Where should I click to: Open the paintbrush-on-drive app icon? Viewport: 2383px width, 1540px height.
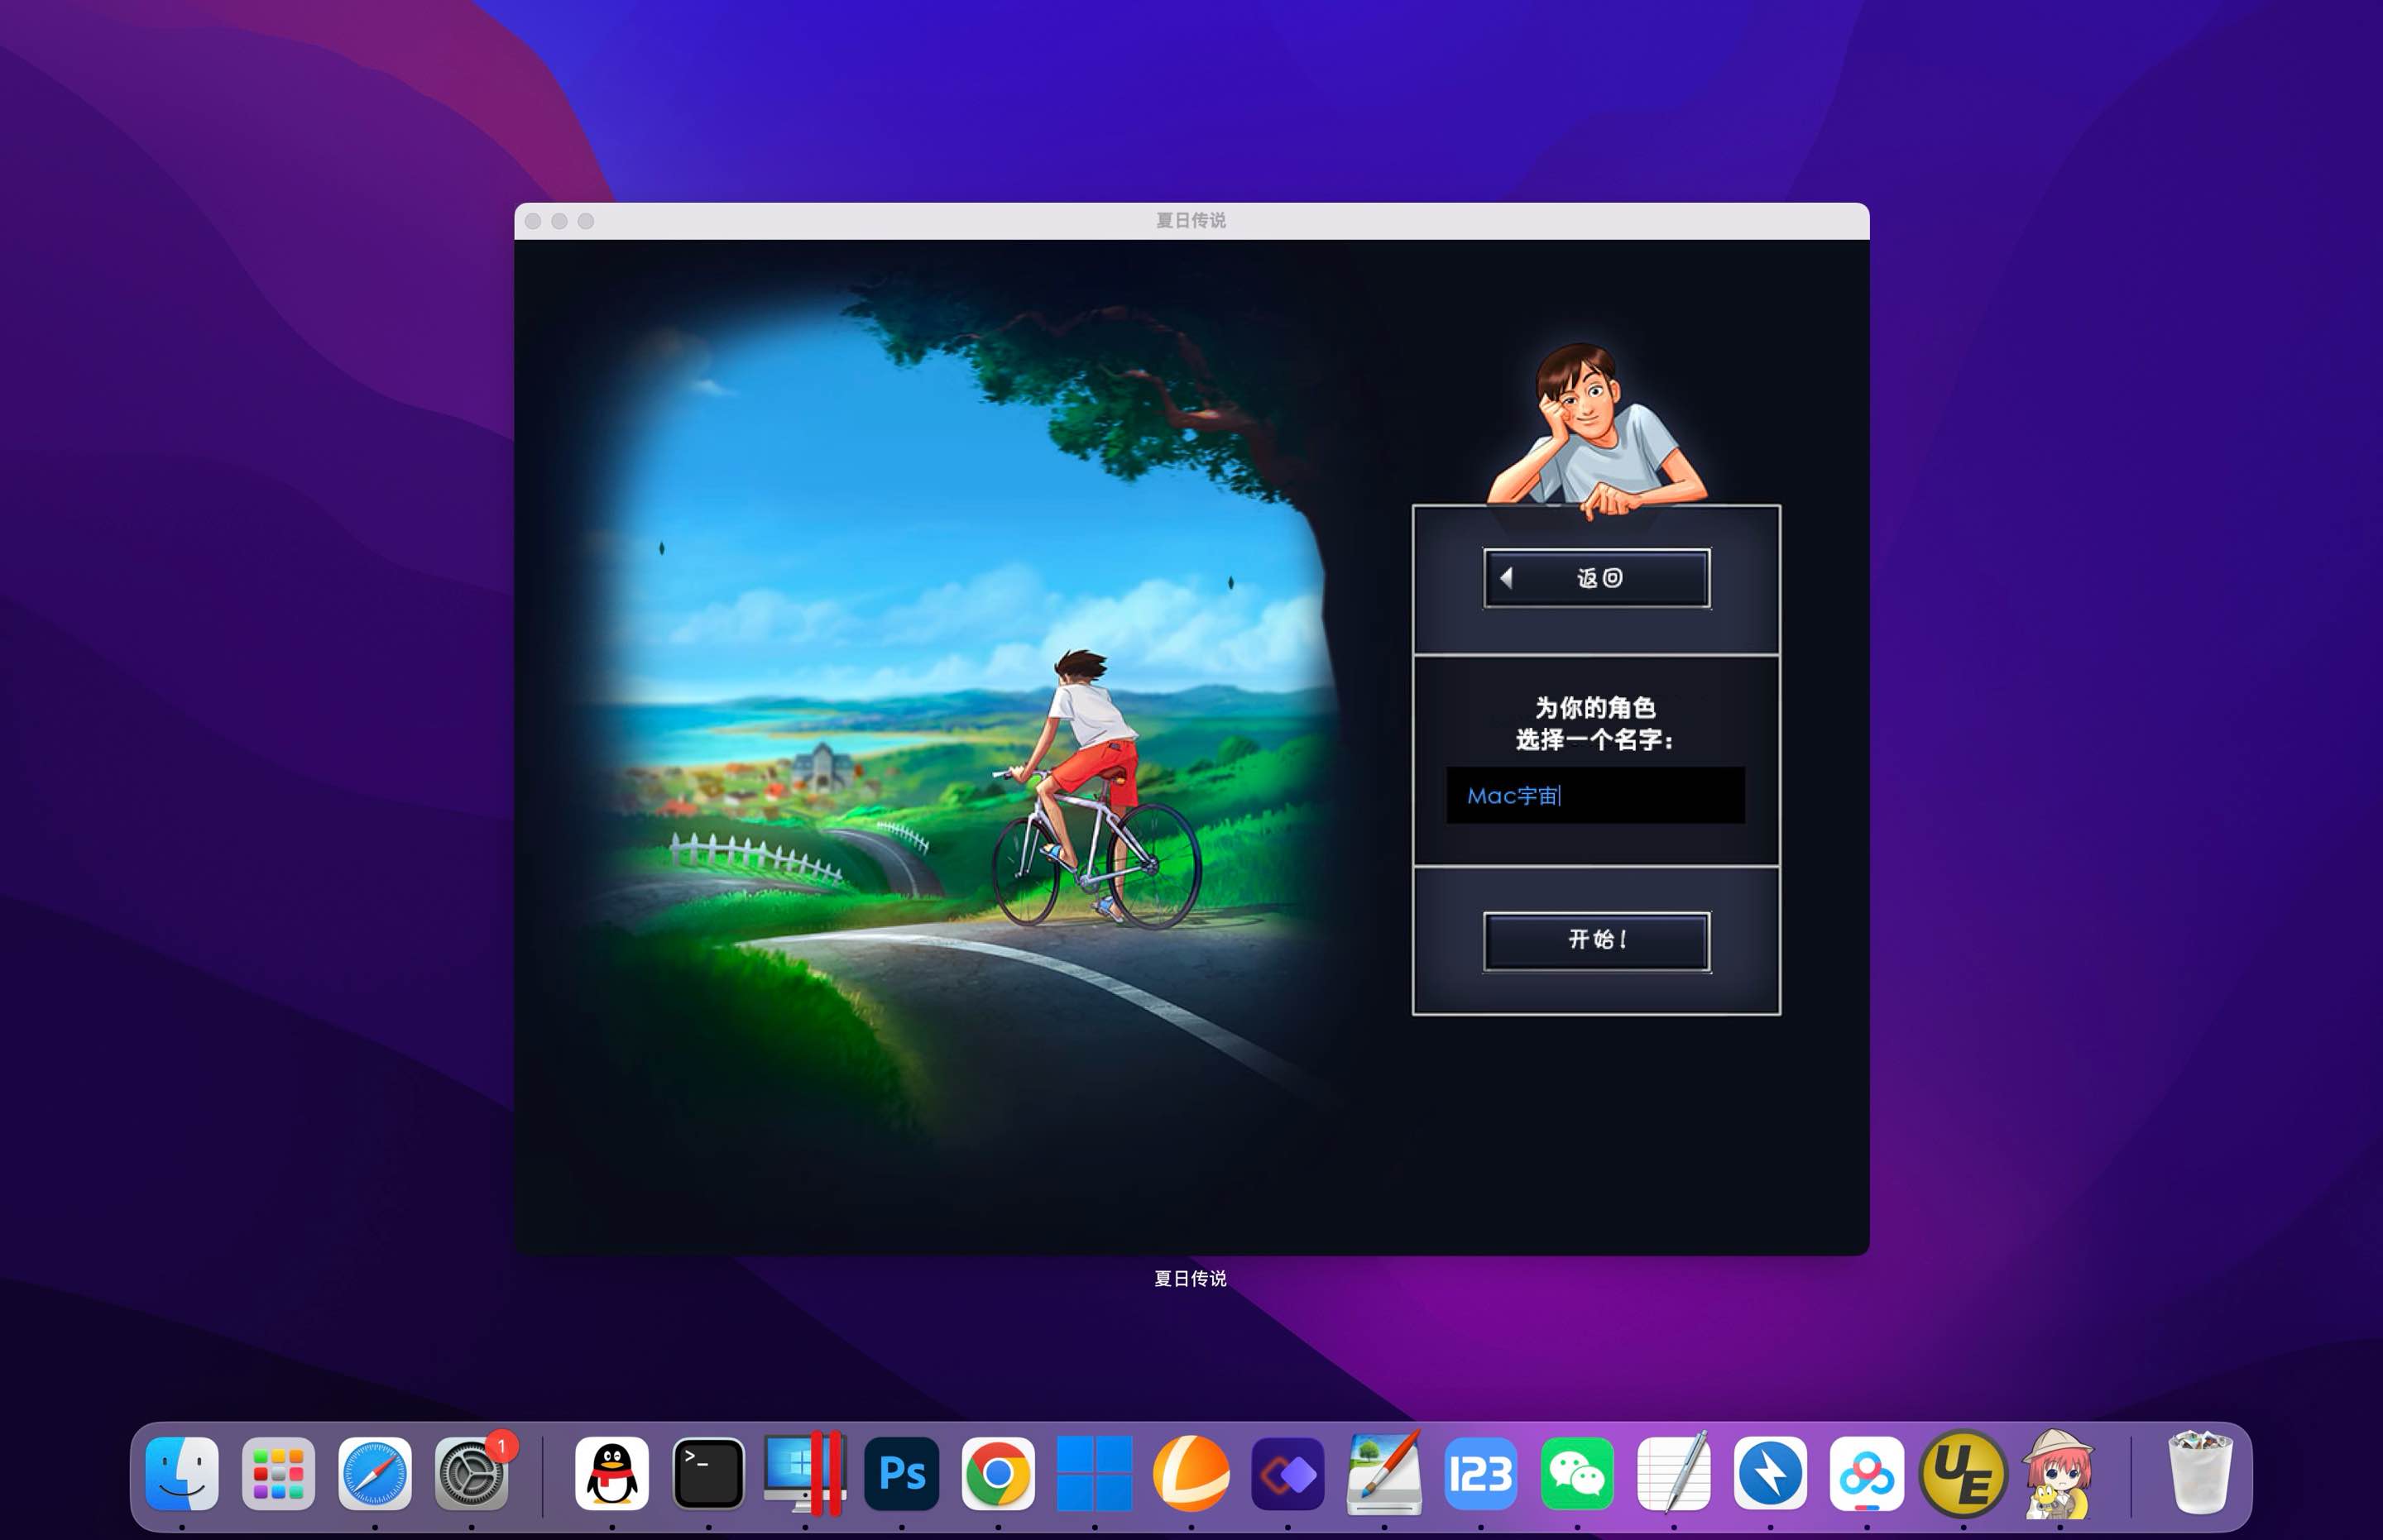1384,1474
